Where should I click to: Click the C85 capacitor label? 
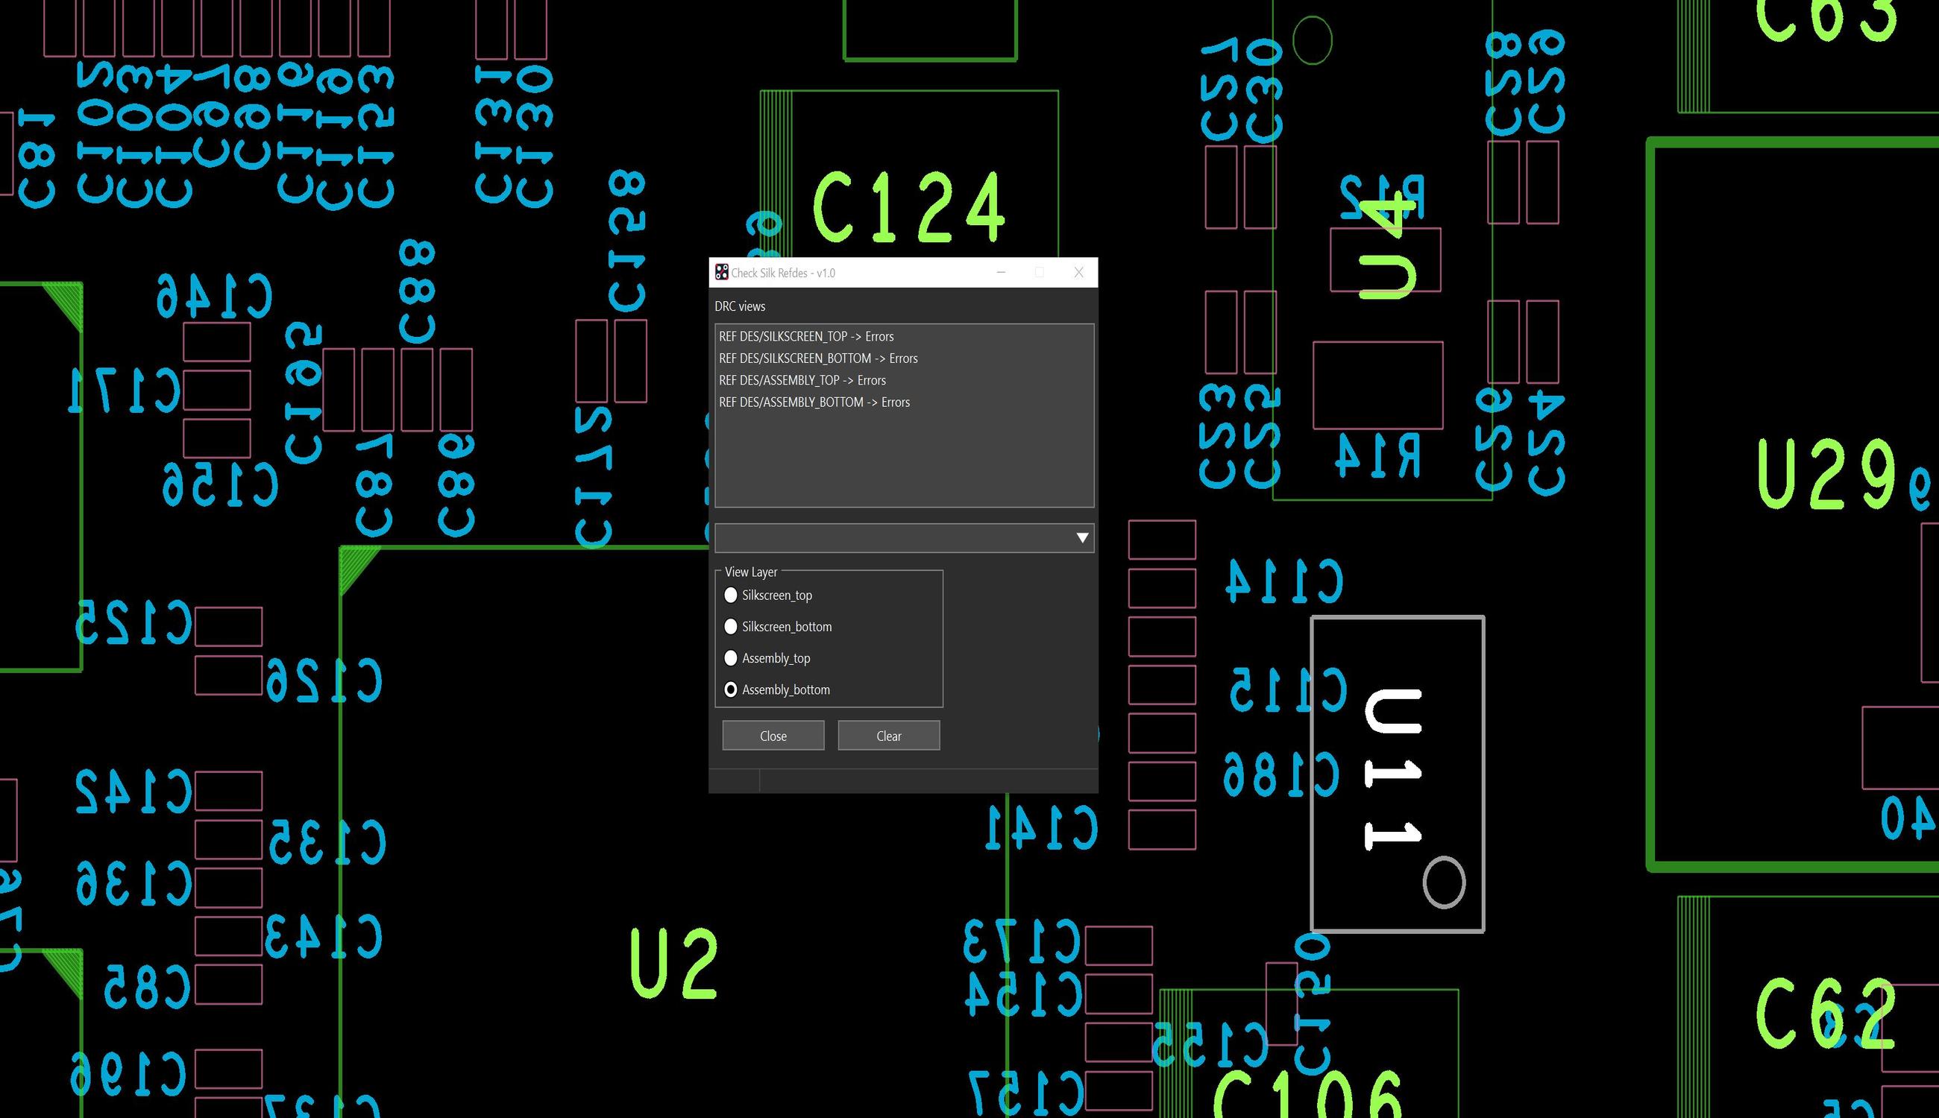pos(147,987)
